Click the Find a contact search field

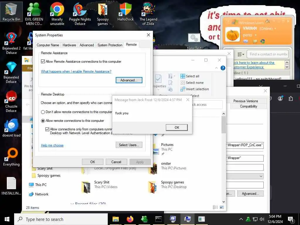[x=267, y=54]
